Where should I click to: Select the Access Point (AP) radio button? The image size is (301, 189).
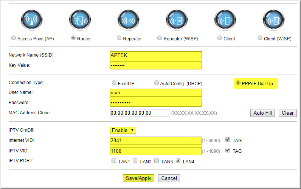click(x=14, y=38)
